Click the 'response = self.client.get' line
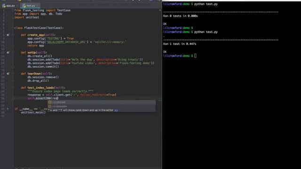The image size is (301, 169). [x=72, y=95]
